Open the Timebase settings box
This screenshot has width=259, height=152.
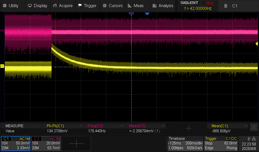coord(185,143)
